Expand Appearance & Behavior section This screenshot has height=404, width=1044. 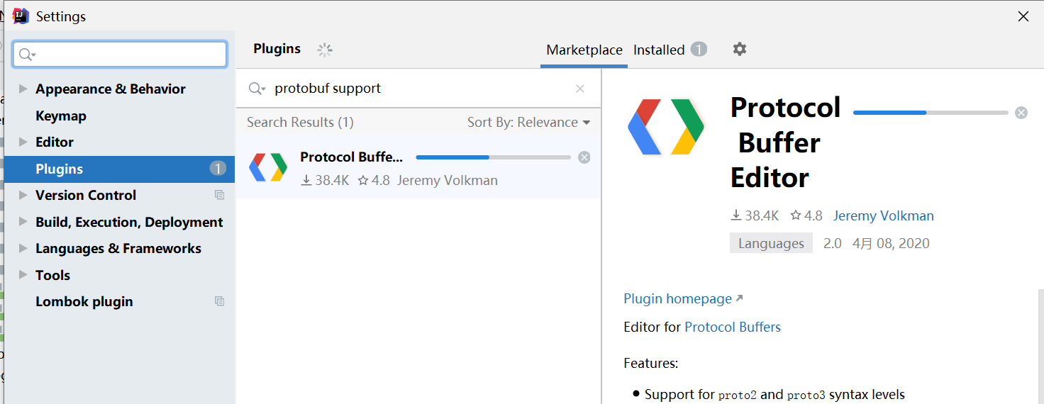[x=23, y=89]
